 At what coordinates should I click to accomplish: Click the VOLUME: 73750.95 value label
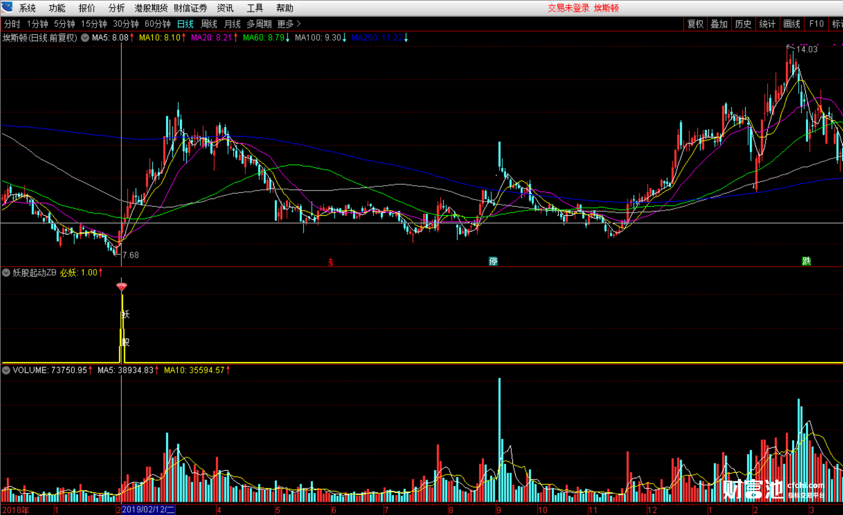coord(50,370)
